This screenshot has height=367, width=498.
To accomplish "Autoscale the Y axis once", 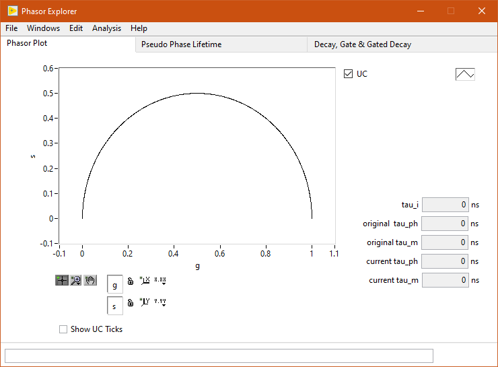I will (x=145, y=302).
